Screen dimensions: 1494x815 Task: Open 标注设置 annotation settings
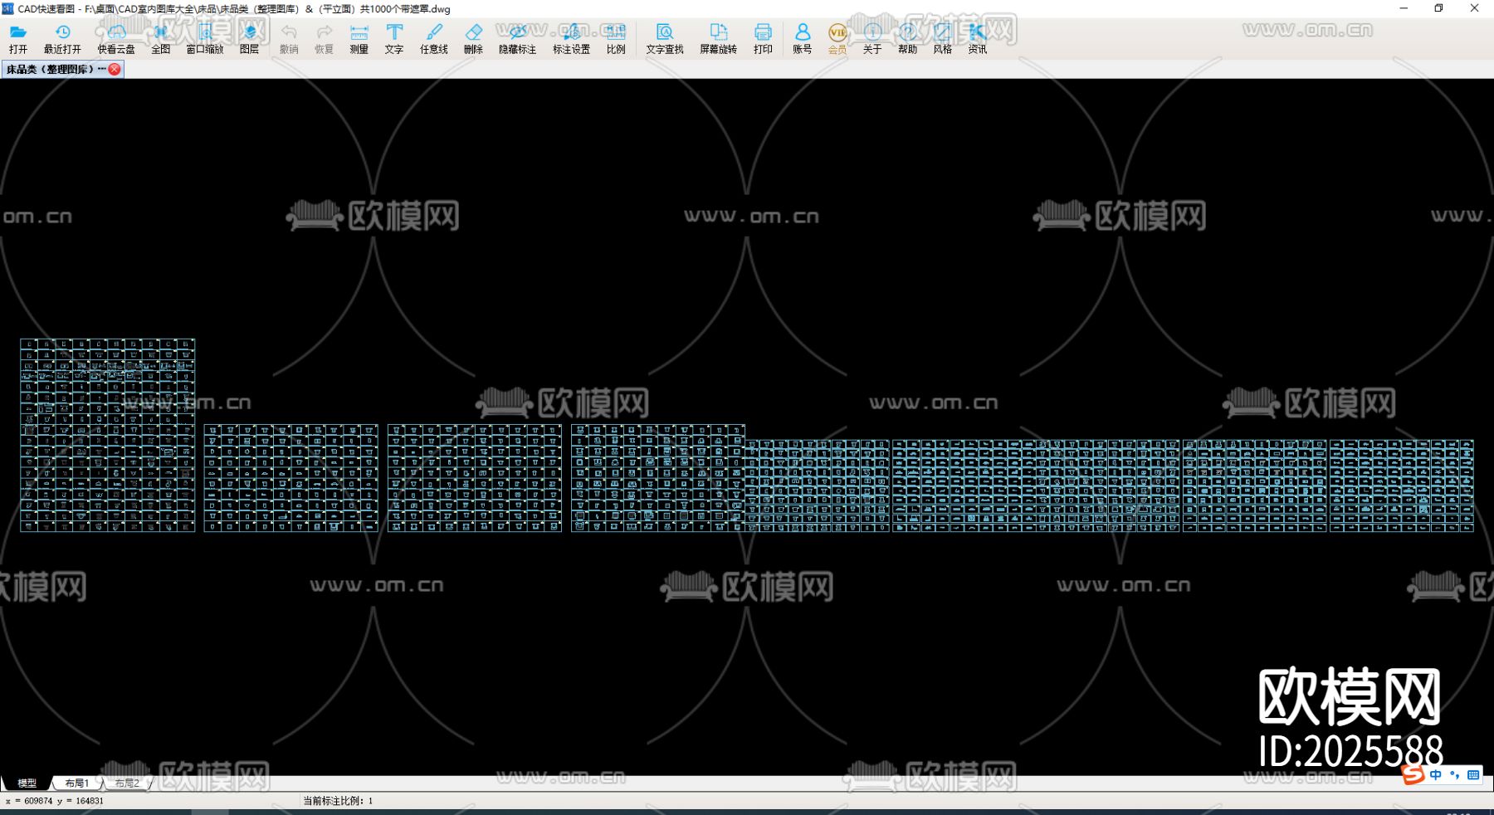coord(571,38)
